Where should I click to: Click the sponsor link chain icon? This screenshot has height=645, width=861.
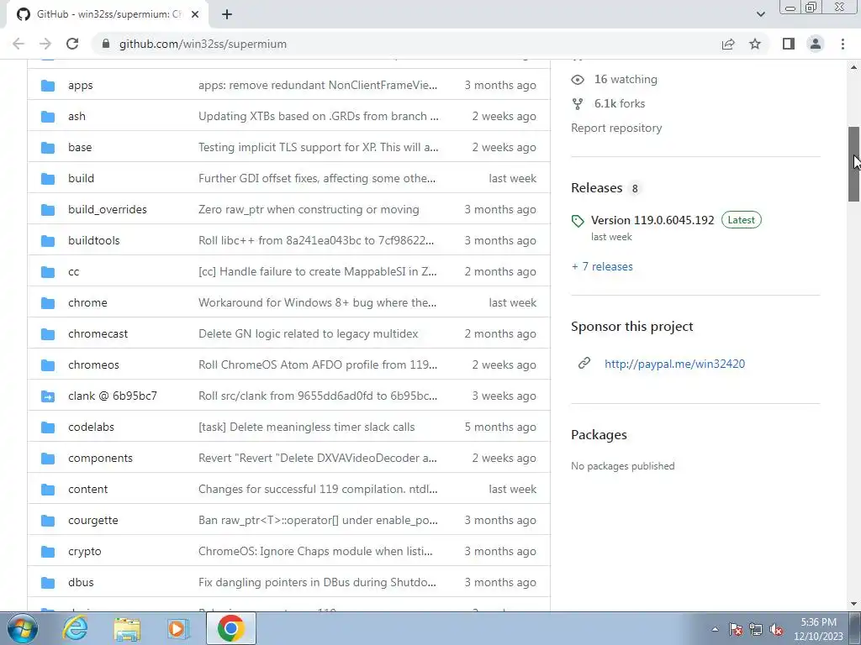584,363
